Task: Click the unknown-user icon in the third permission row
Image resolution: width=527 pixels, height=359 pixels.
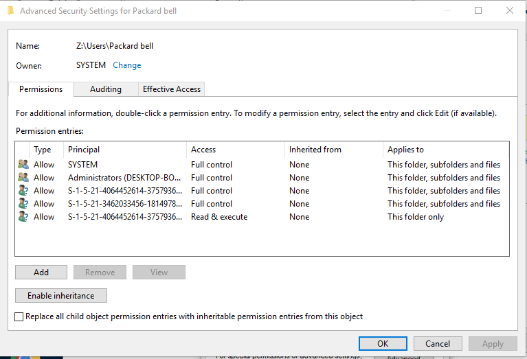Action: pos(23,191)
